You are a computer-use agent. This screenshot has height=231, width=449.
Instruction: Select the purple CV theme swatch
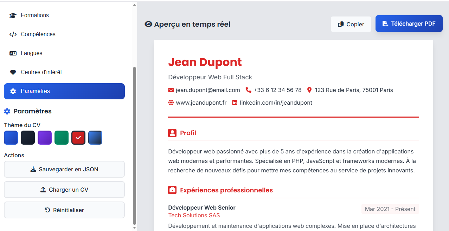click(45, 138)
